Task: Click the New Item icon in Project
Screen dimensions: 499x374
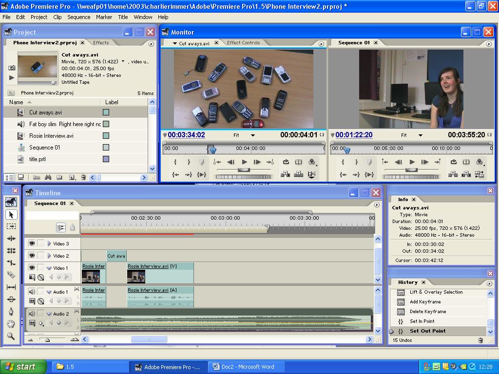Action: click(x=72, y=177)
